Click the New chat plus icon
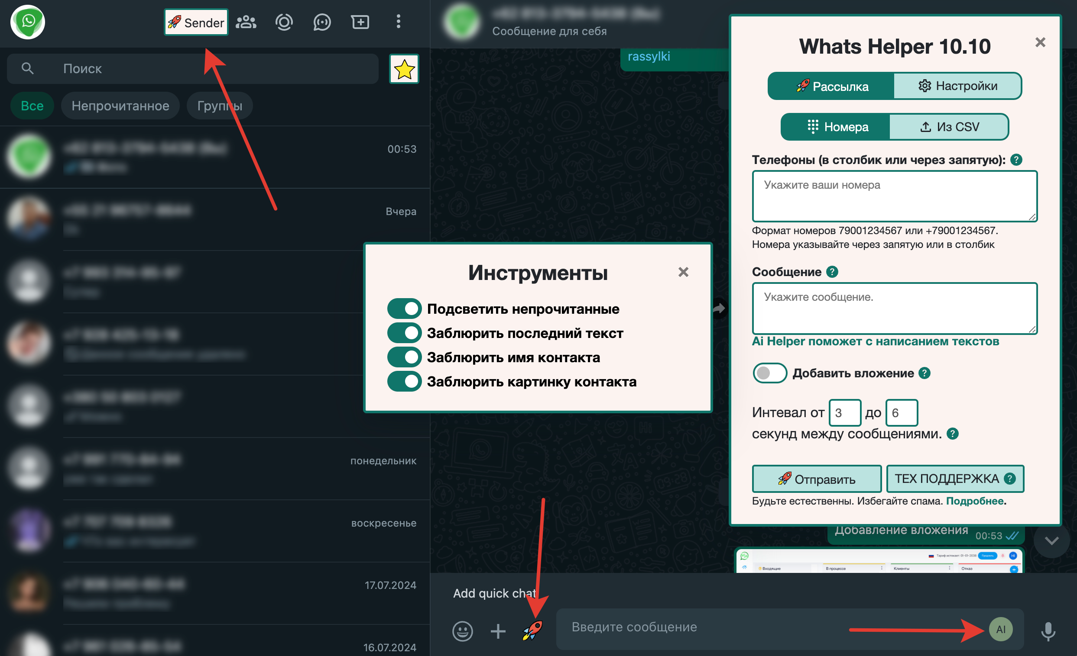1077x656 pixels. (360, 22)
